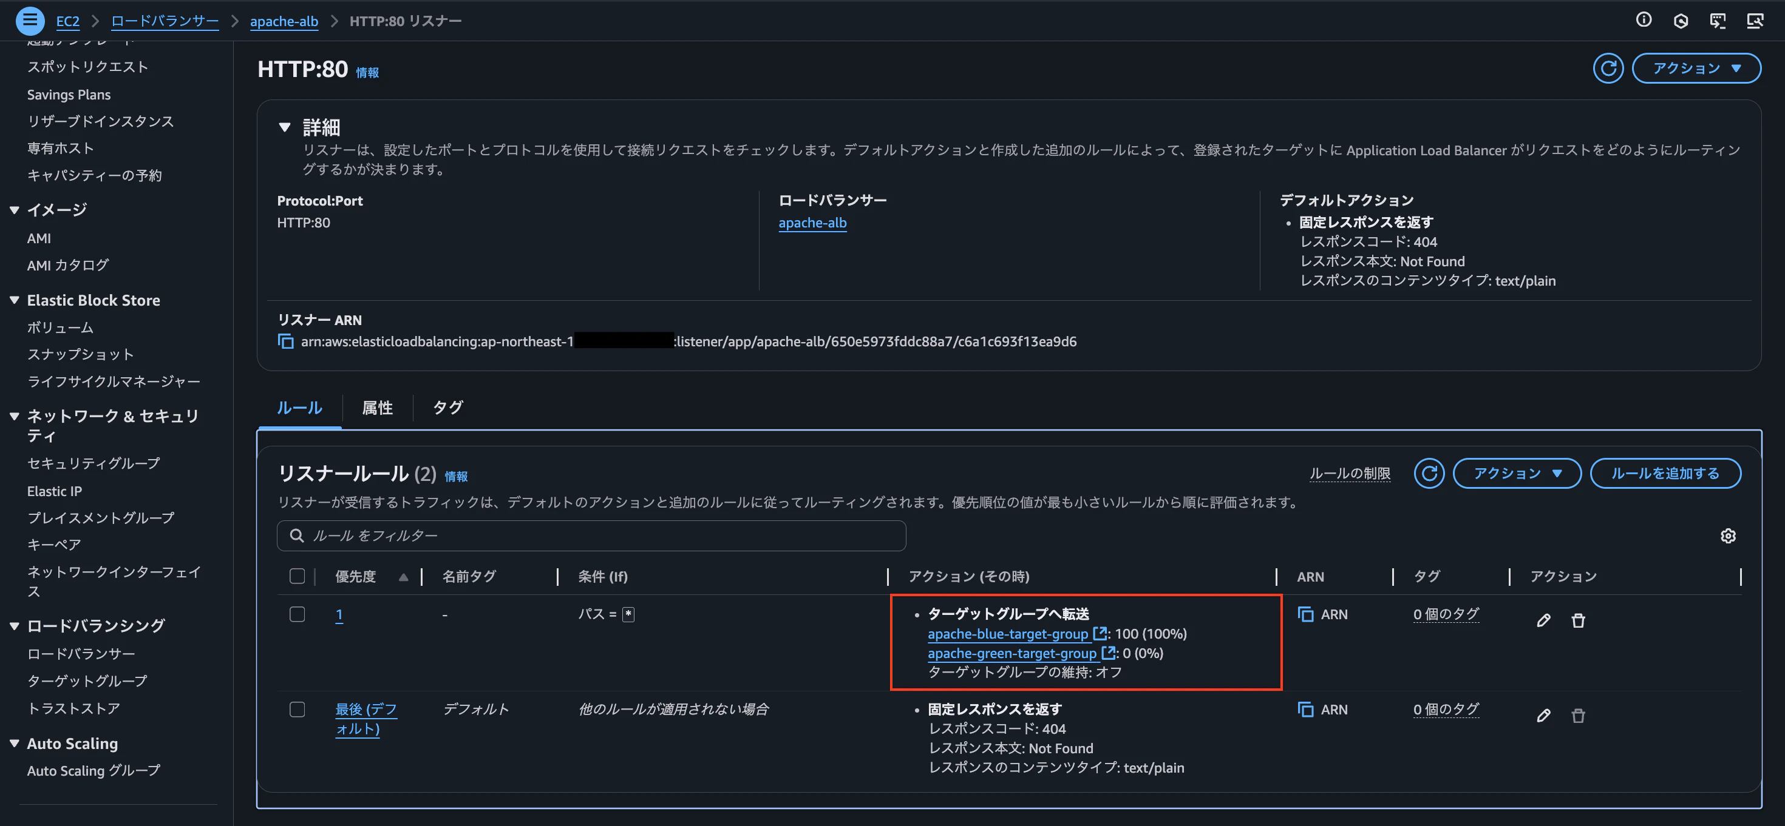Open Savings Plans in sidebar

point(69,95)
